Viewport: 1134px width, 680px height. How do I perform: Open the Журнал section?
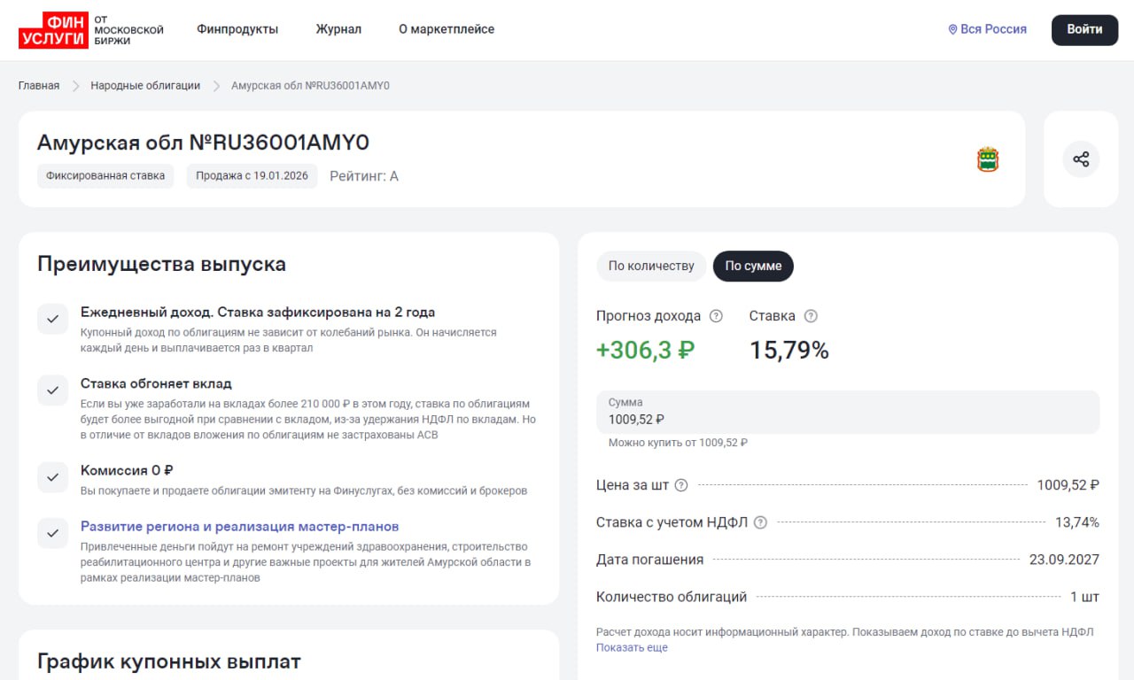coord(338,29)
